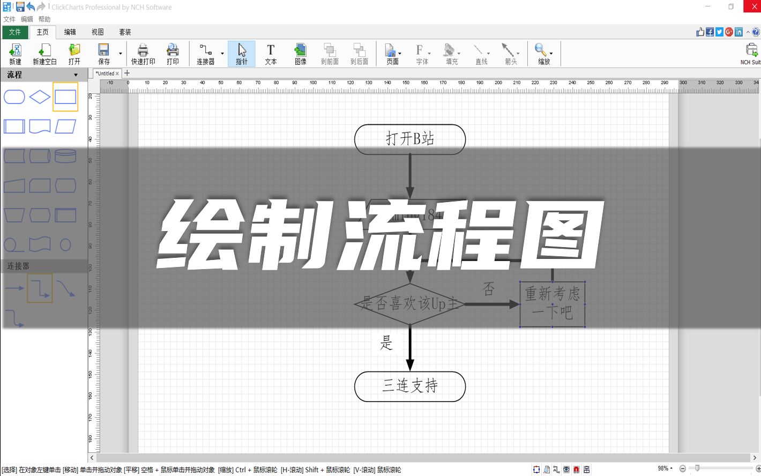The width and height of the screenshot is (761, 476).
Task: Expand the 缩放 zoom dropdown arrow
Action: click(551, 54)
